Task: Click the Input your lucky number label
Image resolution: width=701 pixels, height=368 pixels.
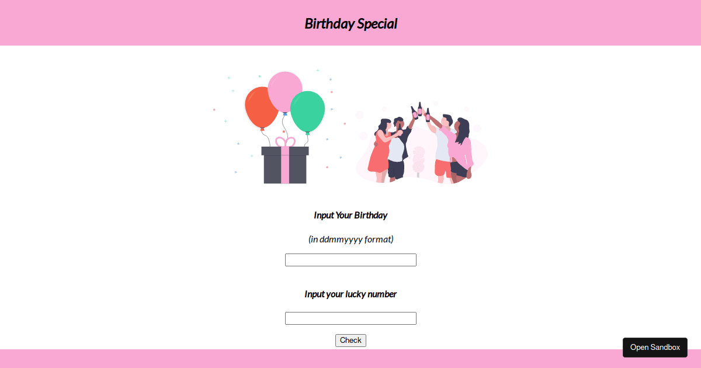Action: 350,294
